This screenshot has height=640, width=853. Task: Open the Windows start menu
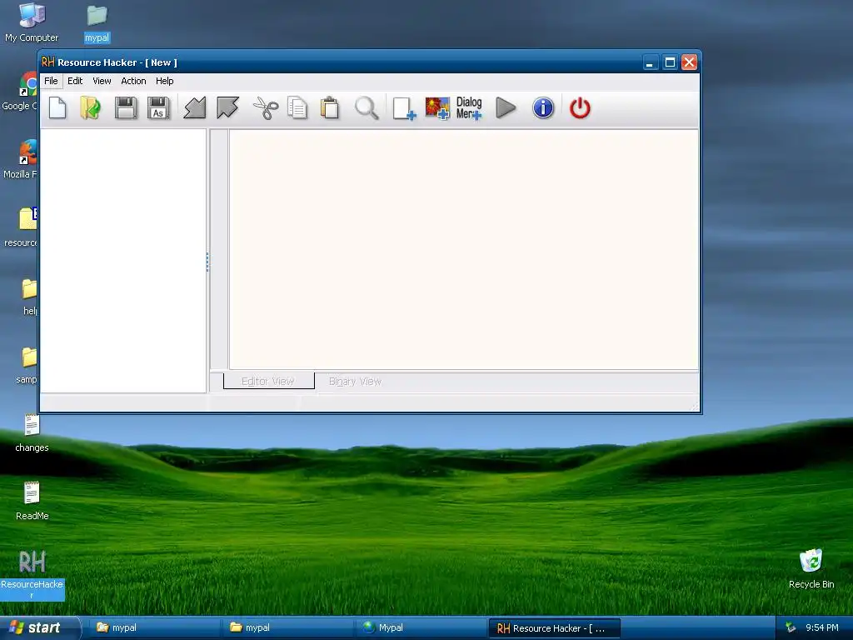(x=39, y=627)
